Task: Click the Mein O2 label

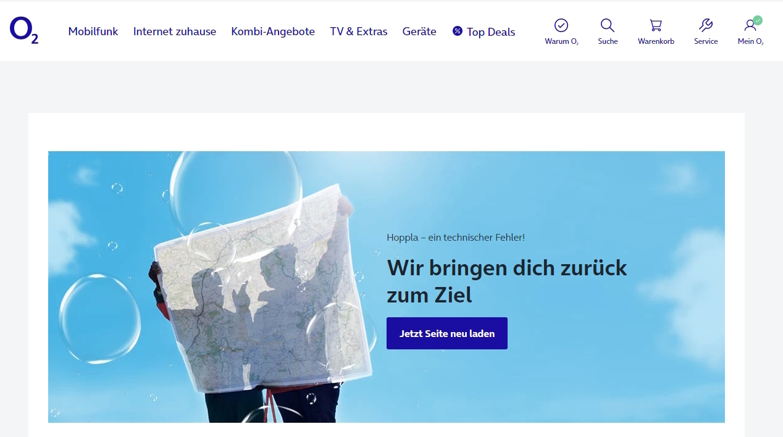Action: tap(751, 41)
